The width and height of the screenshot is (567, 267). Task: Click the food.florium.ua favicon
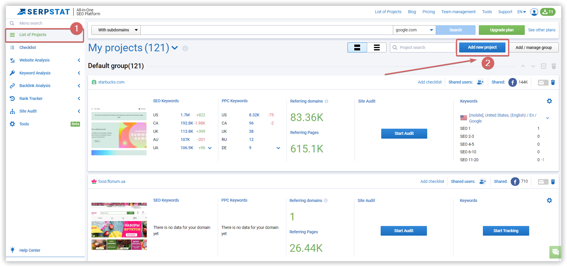[94, 182]
